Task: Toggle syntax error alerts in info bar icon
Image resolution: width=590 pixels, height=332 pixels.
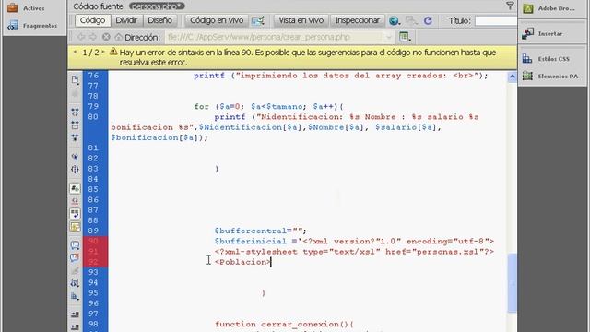Action: click(75, 227)
